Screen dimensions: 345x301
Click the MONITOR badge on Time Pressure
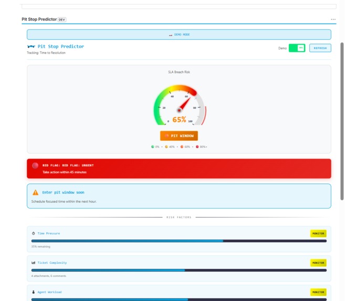[318, 233]
